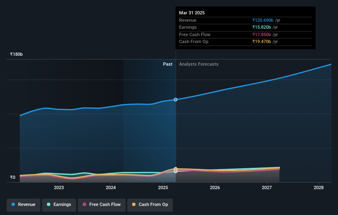Toggle the Earnings legend series
The width and height of the screenshot is (338, 215).
59,205
